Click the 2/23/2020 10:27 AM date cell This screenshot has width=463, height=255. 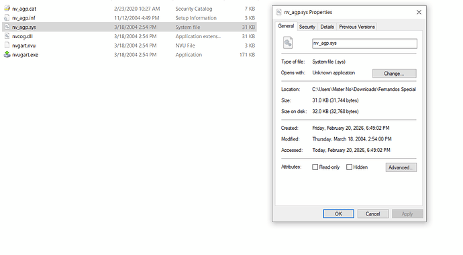pyautogui.click(x=137, y=9)
